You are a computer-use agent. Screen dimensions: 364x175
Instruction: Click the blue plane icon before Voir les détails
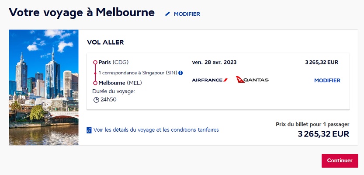pos(89,130)
